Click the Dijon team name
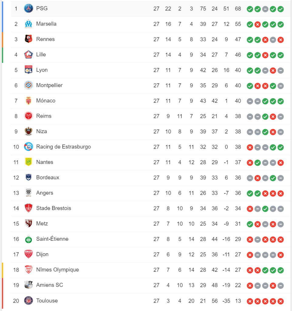The height and width of the screenshot is (311, 292). click(42, 254)
